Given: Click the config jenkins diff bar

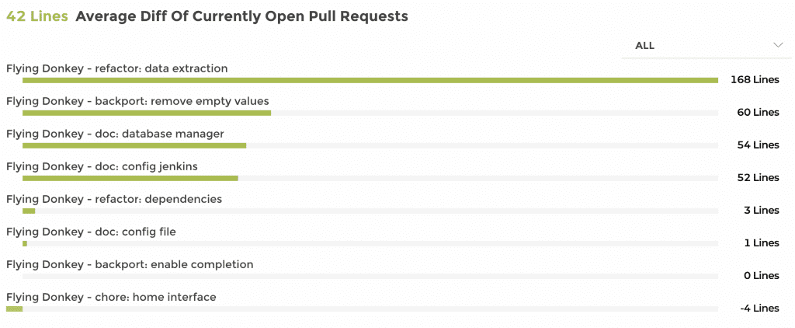Looking at the screenshot, I should [x=130, y=178].
